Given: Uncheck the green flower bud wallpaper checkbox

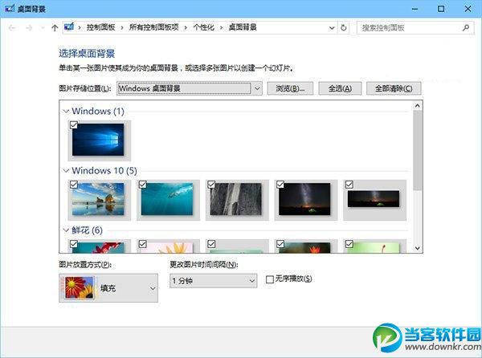Looking at the screenshot, I should point(349,244).
